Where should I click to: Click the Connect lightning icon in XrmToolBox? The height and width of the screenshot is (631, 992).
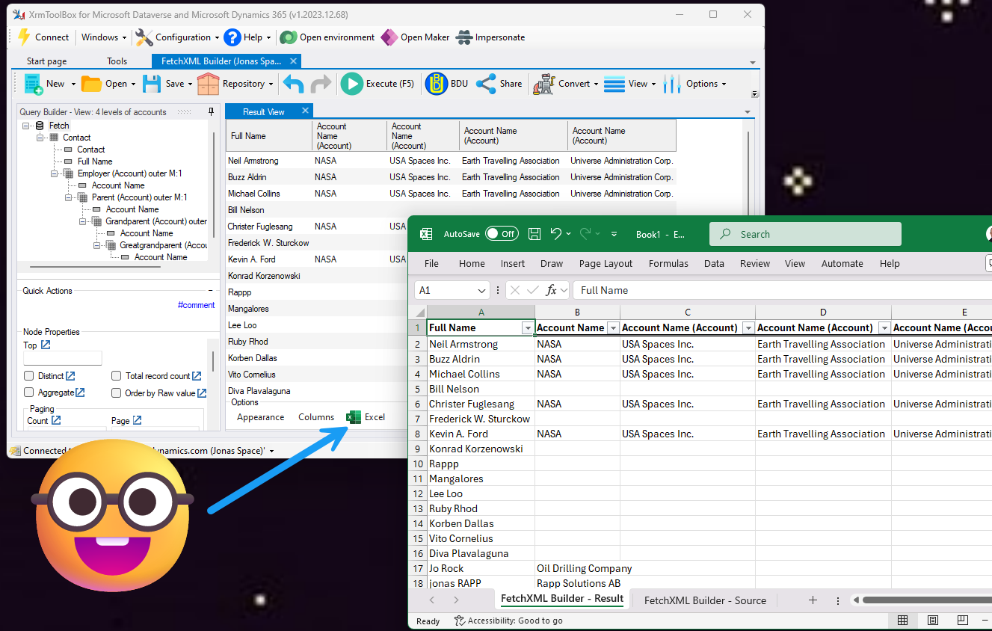(x=24, y=37)
